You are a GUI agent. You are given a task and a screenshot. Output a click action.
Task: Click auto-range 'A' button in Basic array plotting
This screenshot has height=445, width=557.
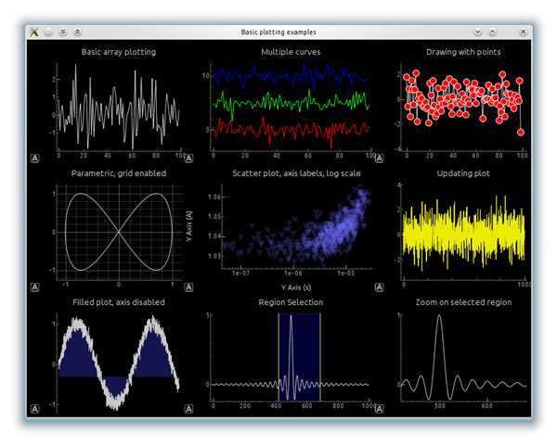point(34,159)
